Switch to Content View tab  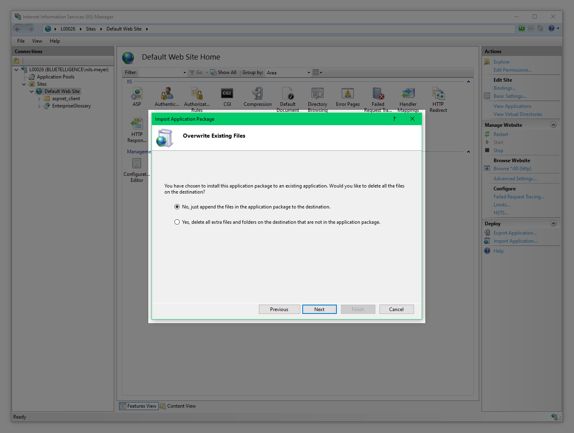point(178,406)
